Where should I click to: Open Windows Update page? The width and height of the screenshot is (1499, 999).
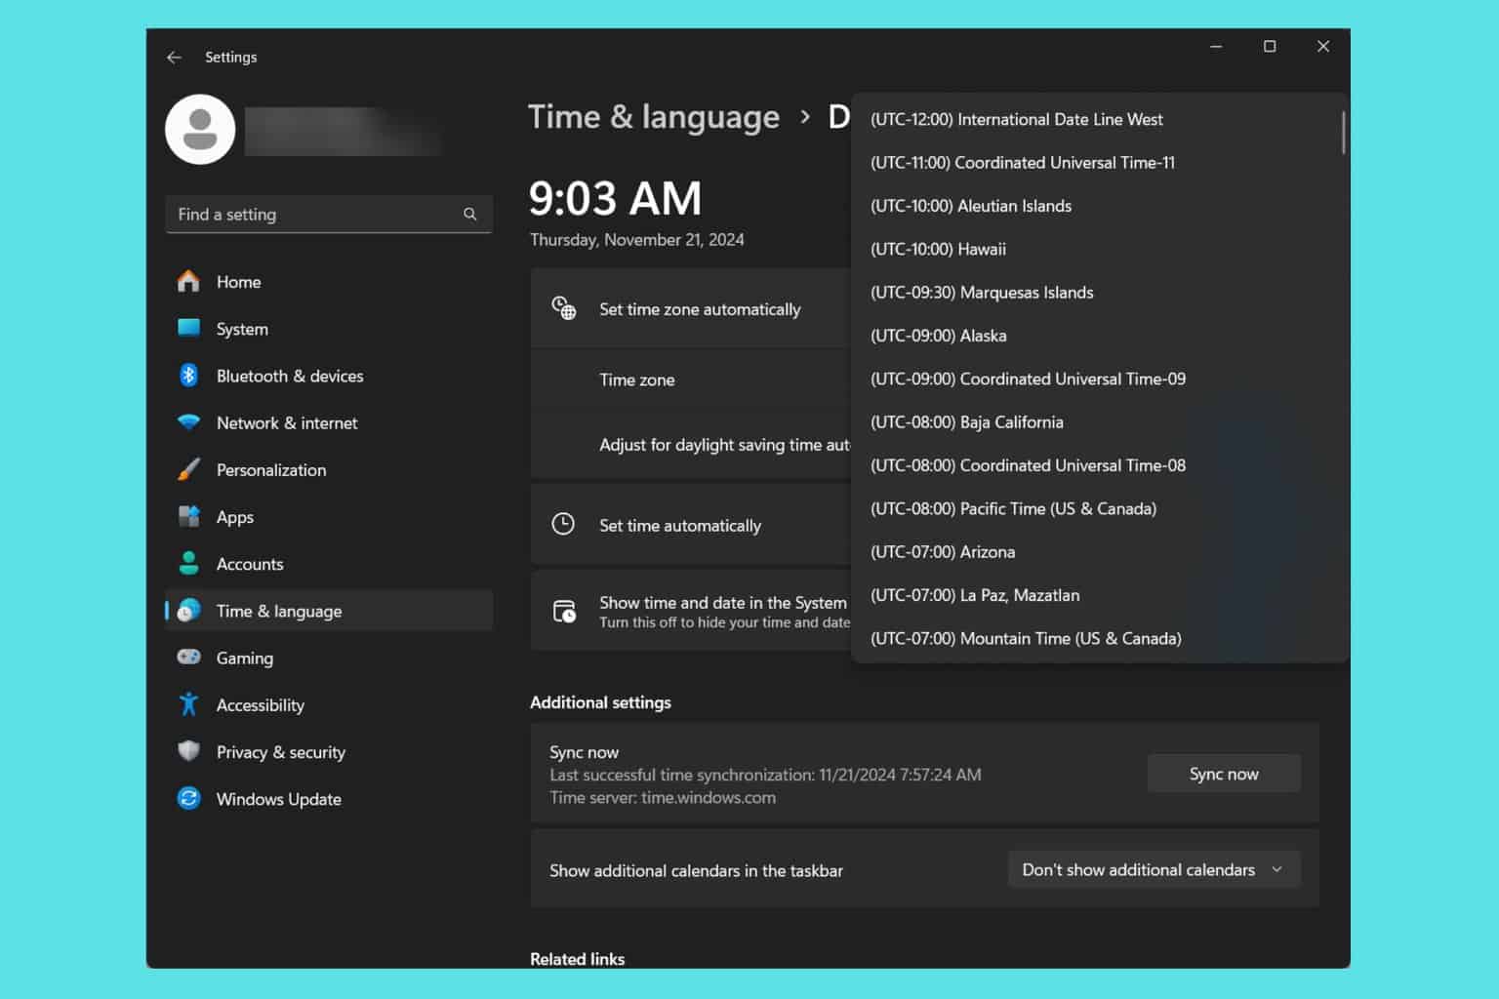coord(329,798)
